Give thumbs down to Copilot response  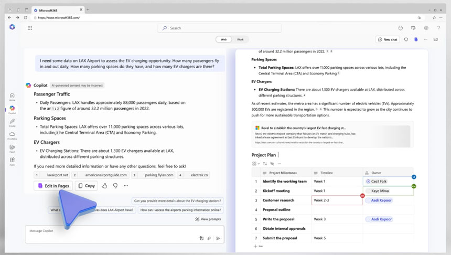(x=115, y=186)
